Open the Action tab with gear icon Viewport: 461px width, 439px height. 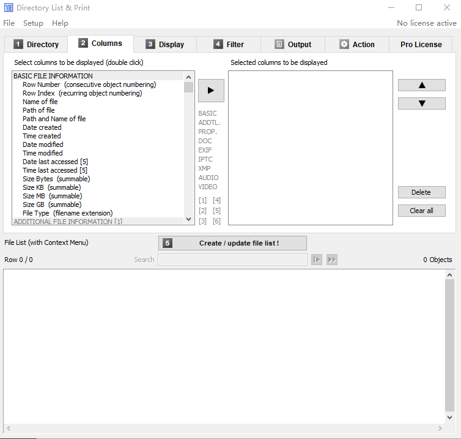pos(356,45)
